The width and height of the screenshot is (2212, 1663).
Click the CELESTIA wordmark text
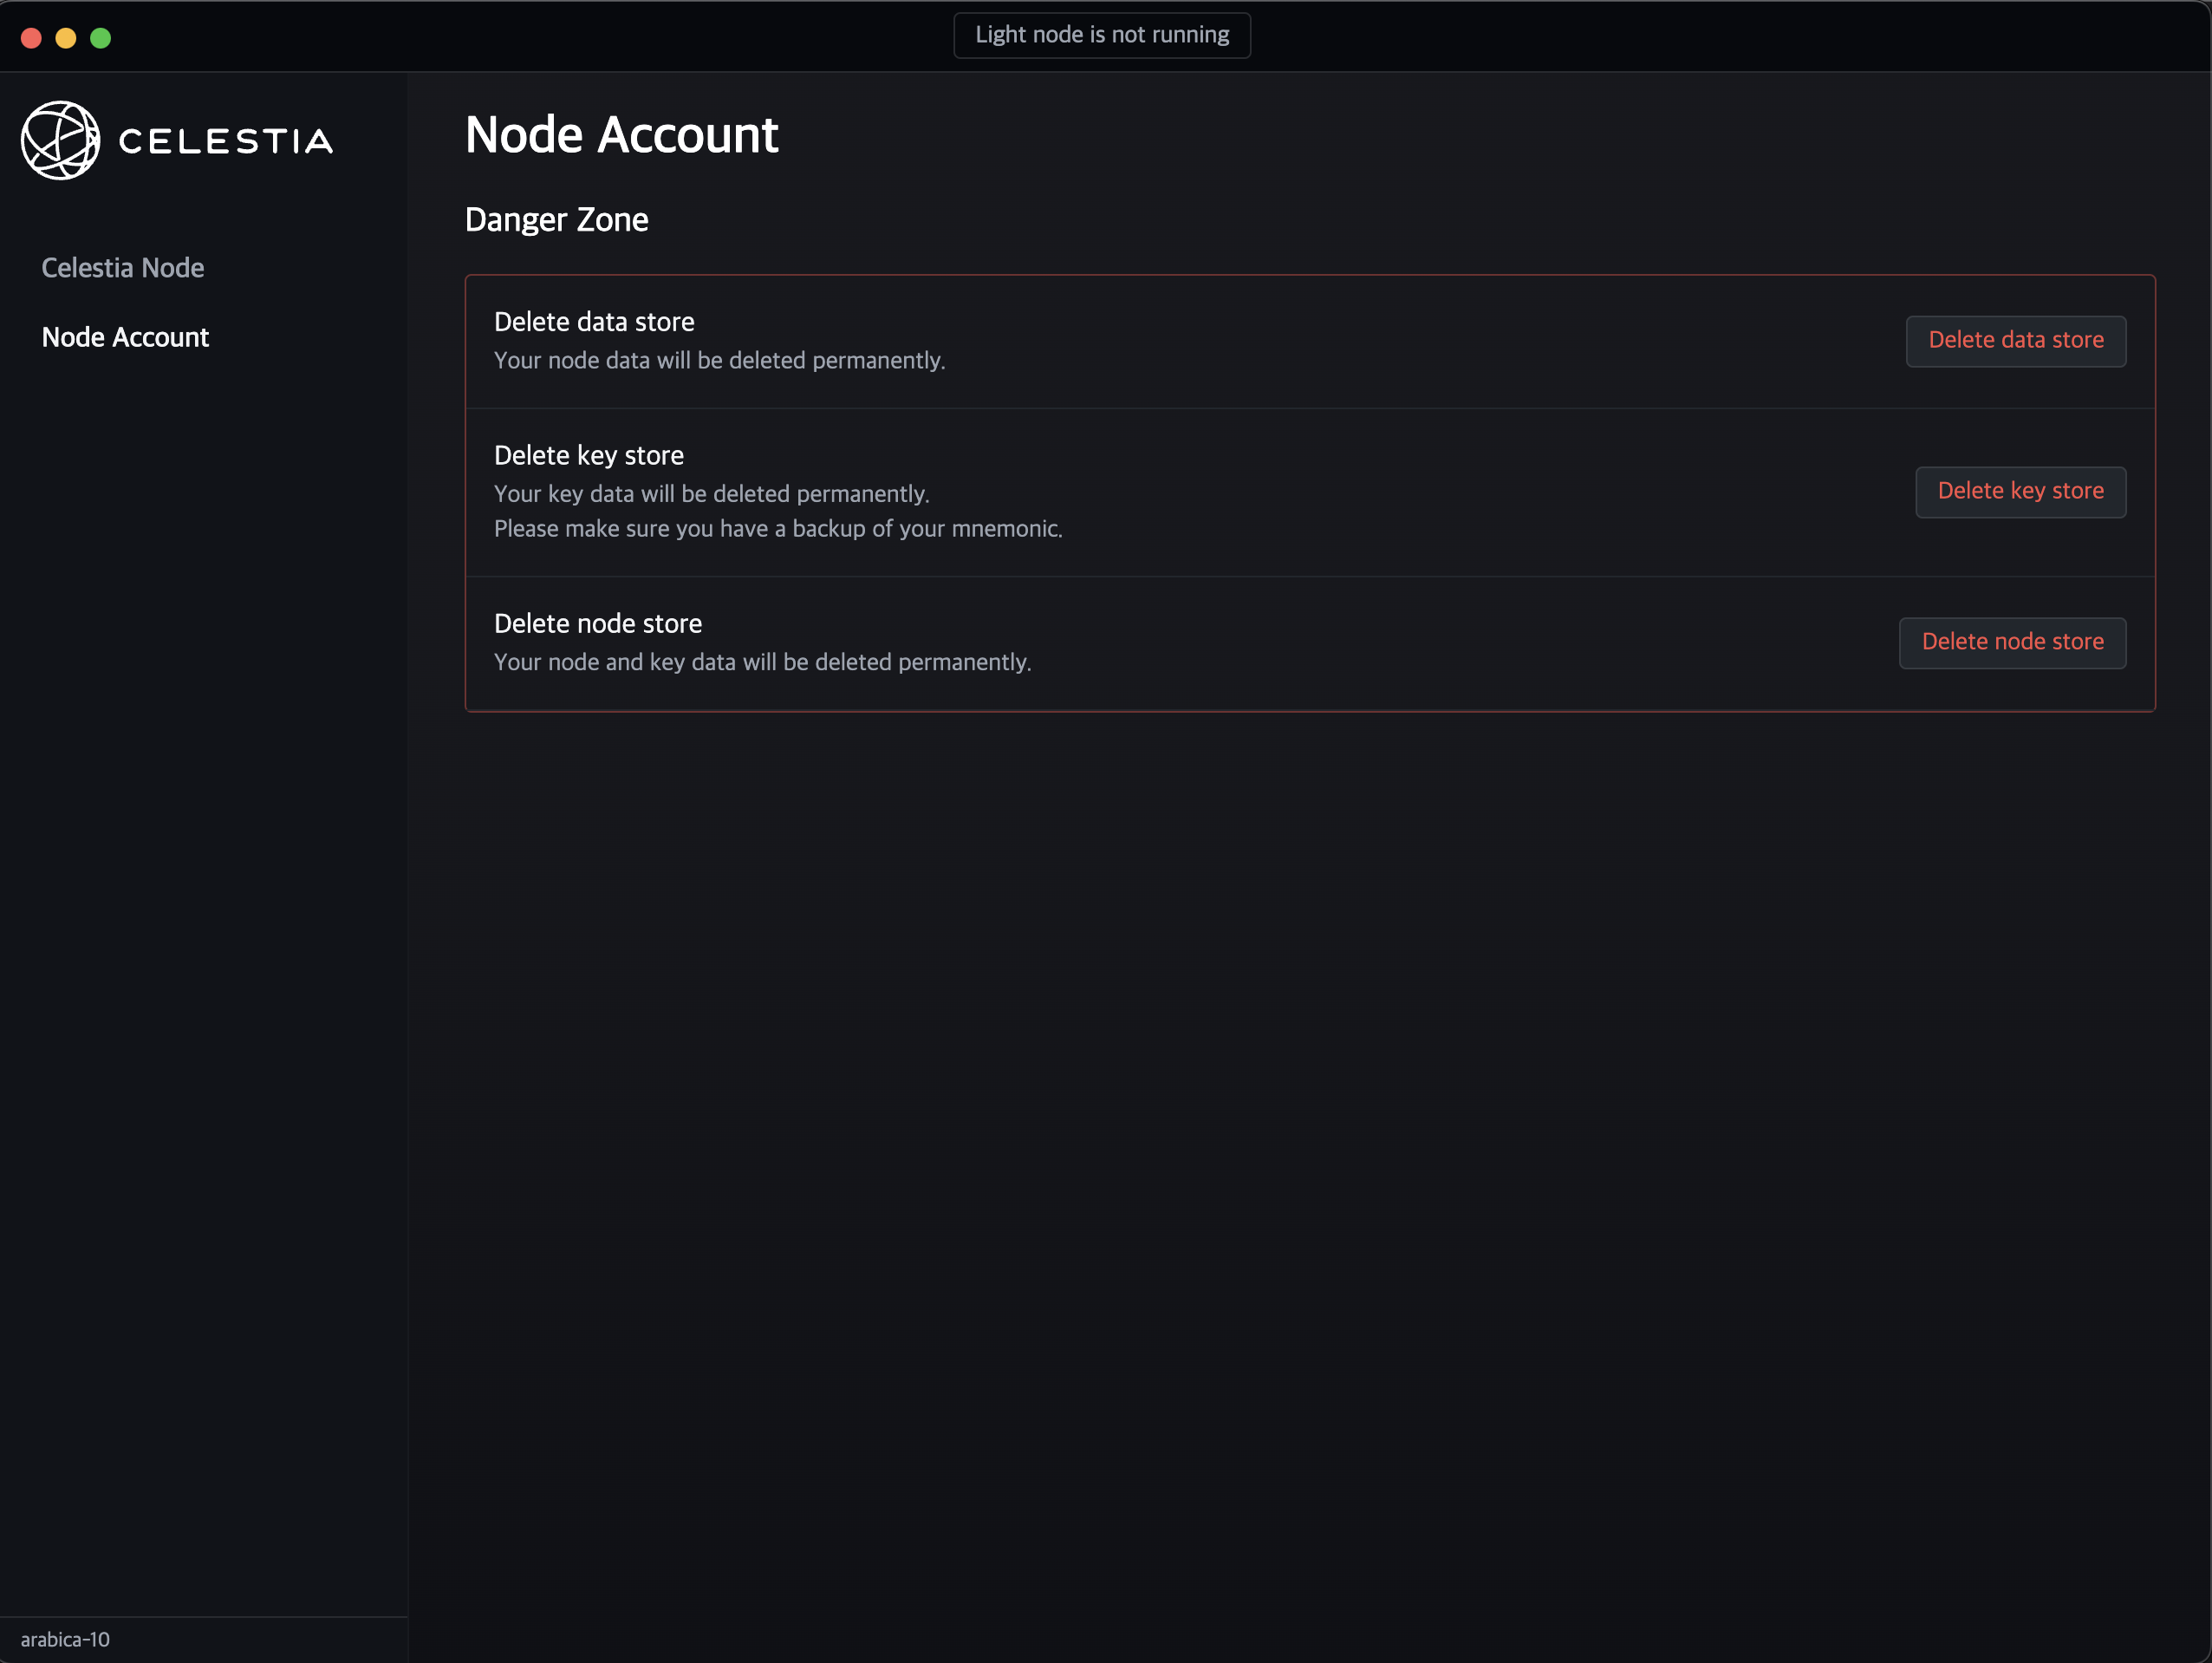pos(226,141)
